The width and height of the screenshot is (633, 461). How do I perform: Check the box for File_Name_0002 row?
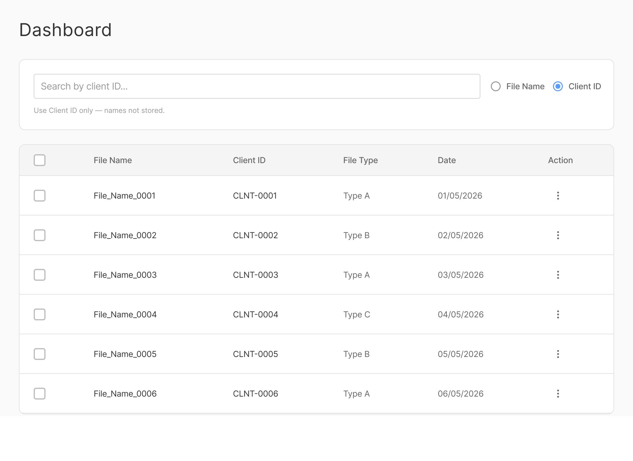[x=40, y=235]
